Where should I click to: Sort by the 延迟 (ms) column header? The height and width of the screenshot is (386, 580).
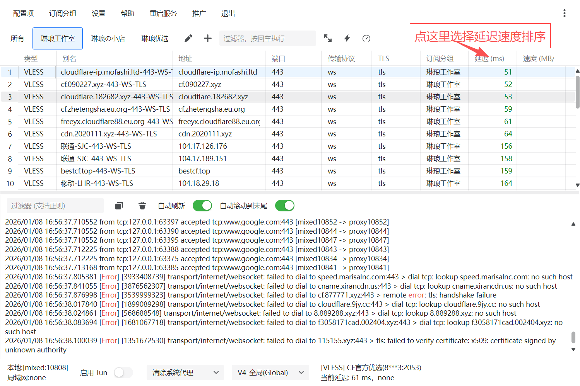[489, 59]
